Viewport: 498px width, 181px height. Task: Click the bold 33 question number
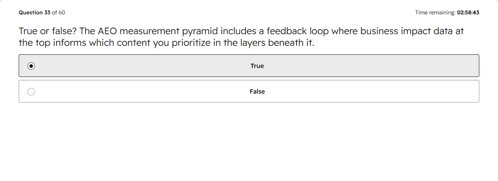[x=47, y=12]
